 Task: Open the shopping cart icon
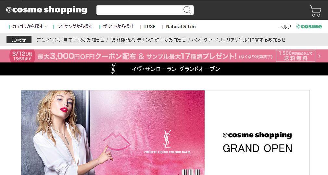315,10
